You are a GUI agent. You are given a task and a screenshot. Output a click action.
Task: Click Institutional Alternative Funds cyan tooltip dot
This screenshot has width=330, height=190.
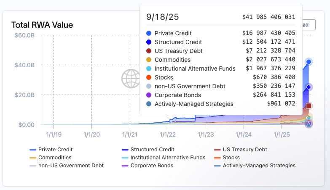149,69
